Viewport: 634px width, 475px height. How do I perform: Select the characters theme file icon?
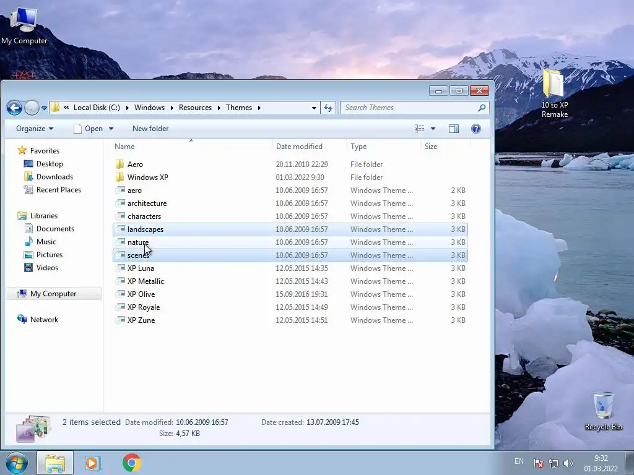[x=120, y=216]
